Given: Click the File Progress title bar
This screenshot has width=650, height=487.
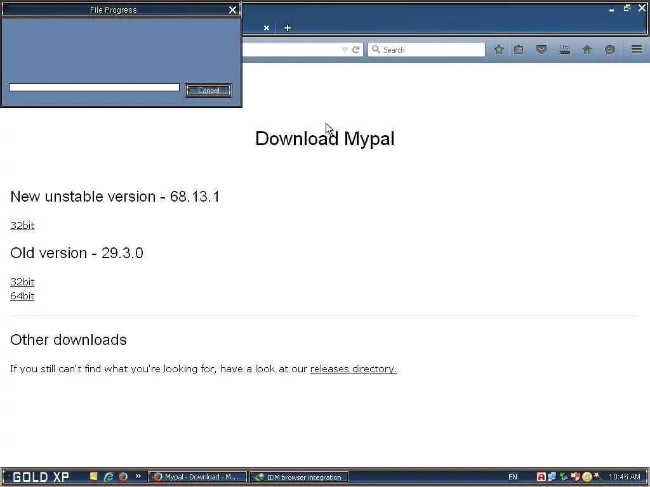Looking at the screenshot, I should [113, 10].
